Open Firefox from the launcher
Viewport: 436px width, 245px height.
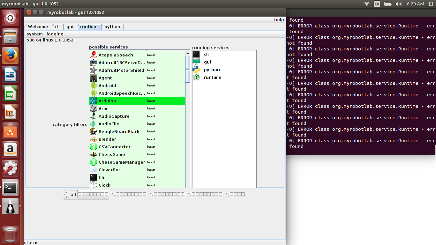pos(10,56)
